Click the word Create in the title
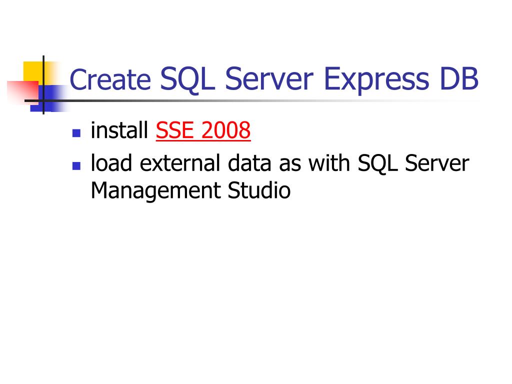 click(110, 79)
